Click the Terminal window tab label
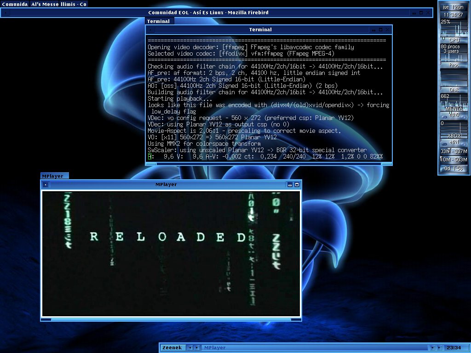This screenshot has width=471, height=353. 160,21
